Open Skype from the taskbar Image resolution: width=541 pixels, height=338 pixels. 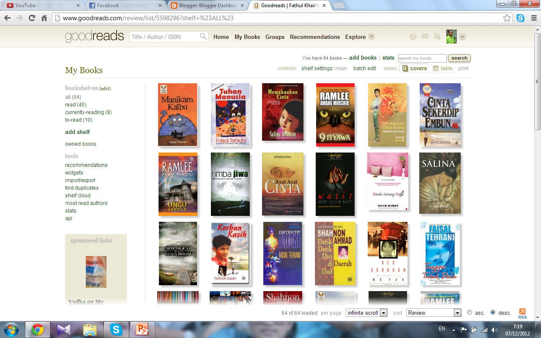click(x=116, y=330)
